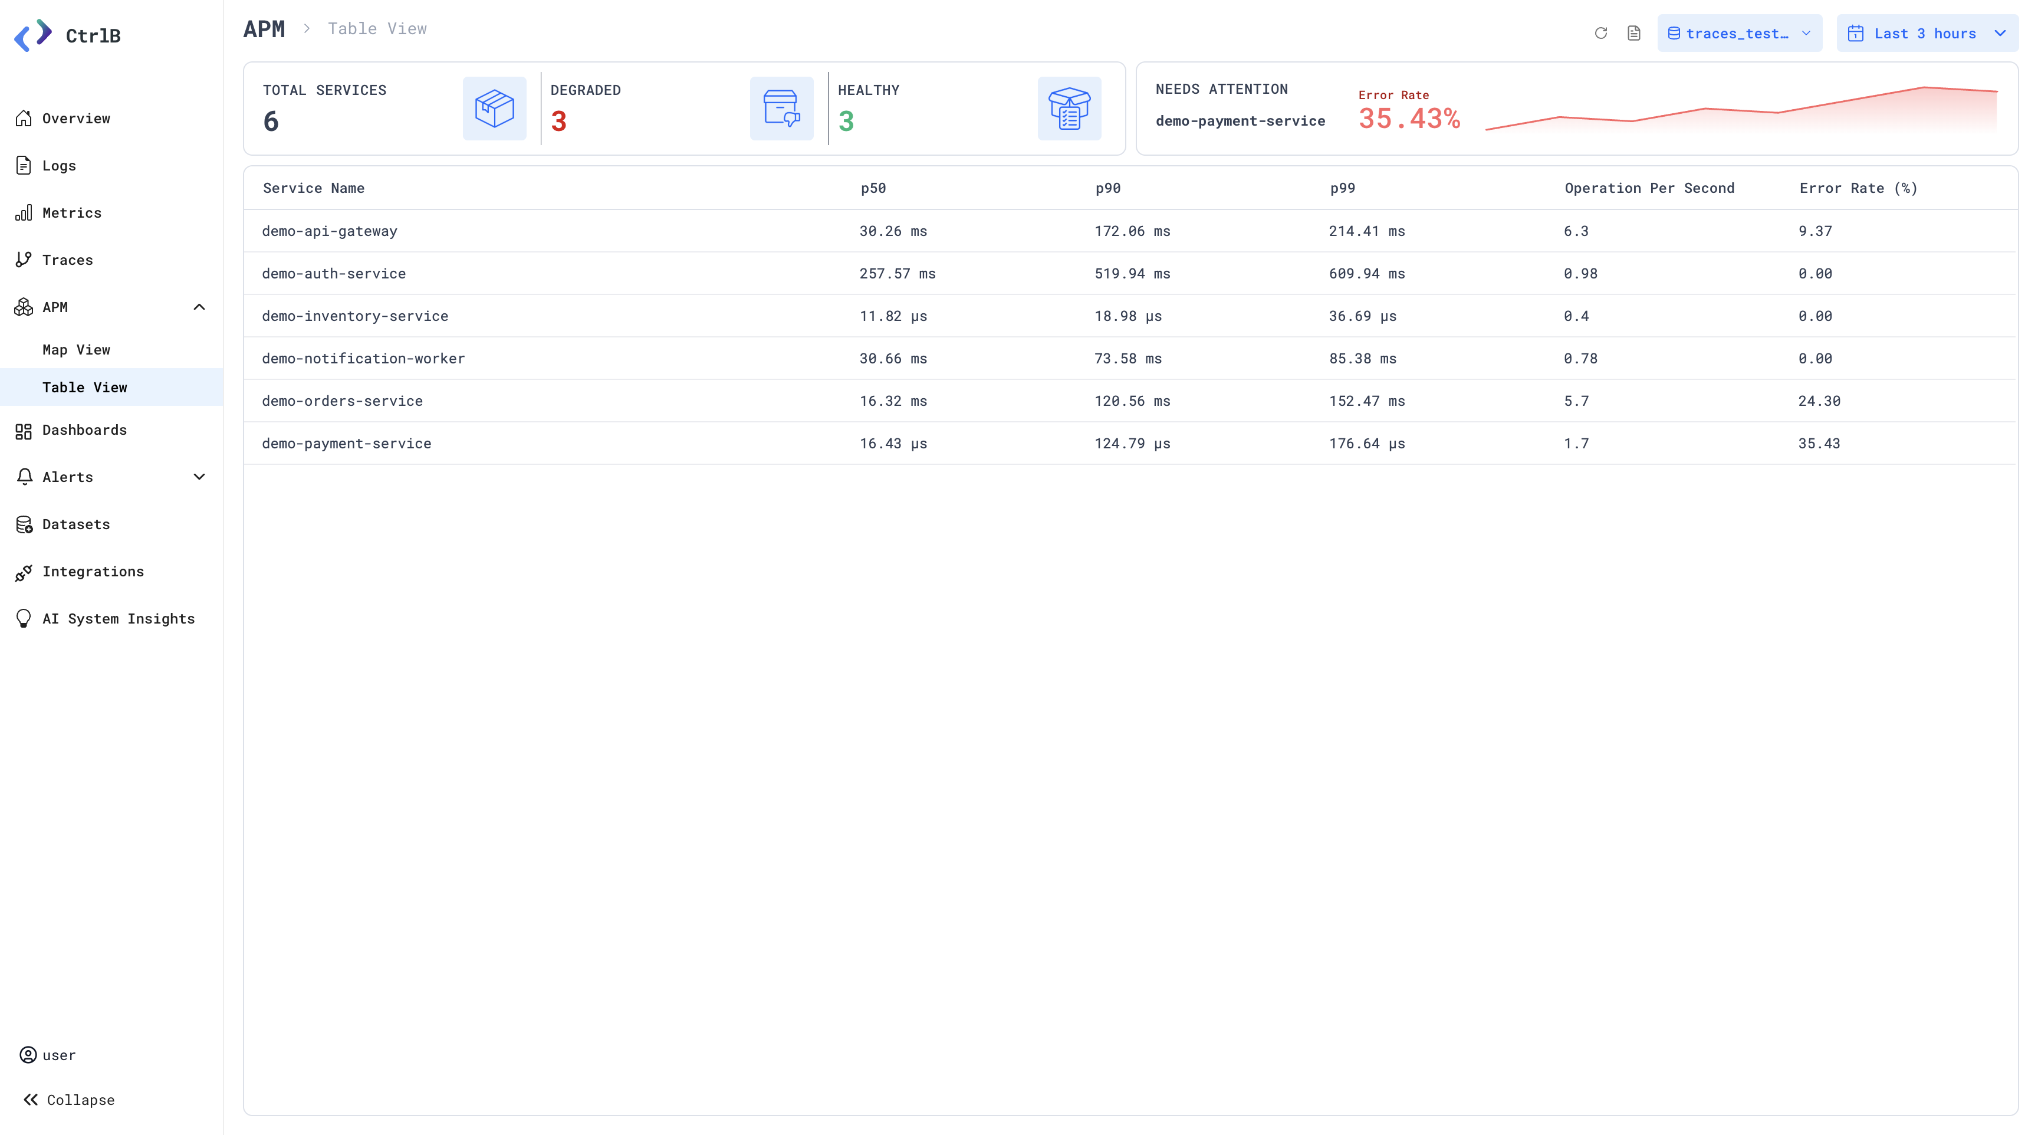Sort by Operation Per Second header

1649,188
